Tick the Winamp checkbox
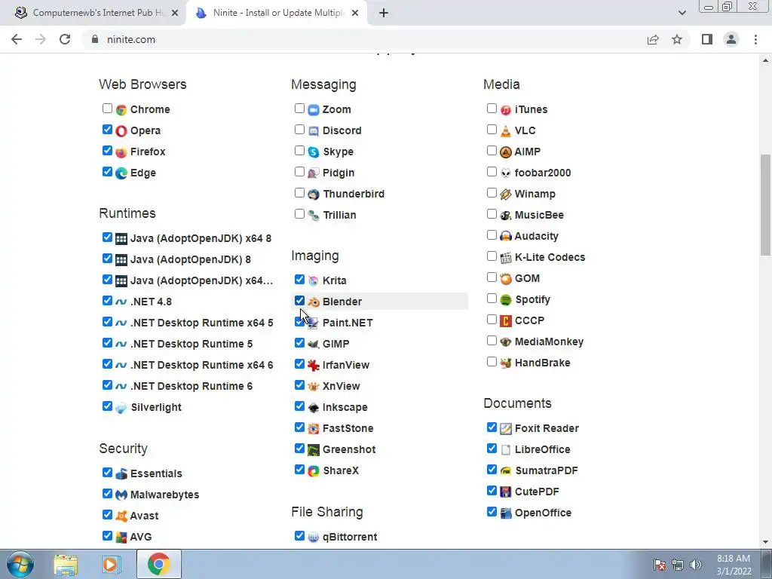 pyautogui.click(x=492, y=193)
